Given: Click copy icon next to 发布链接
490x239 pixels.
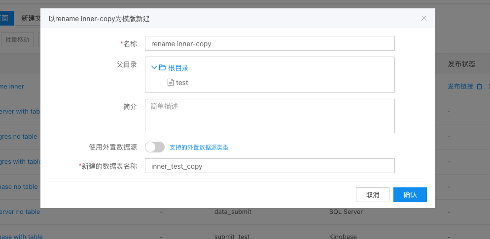Looking at the screenshot, I should [x=479, y=87].
